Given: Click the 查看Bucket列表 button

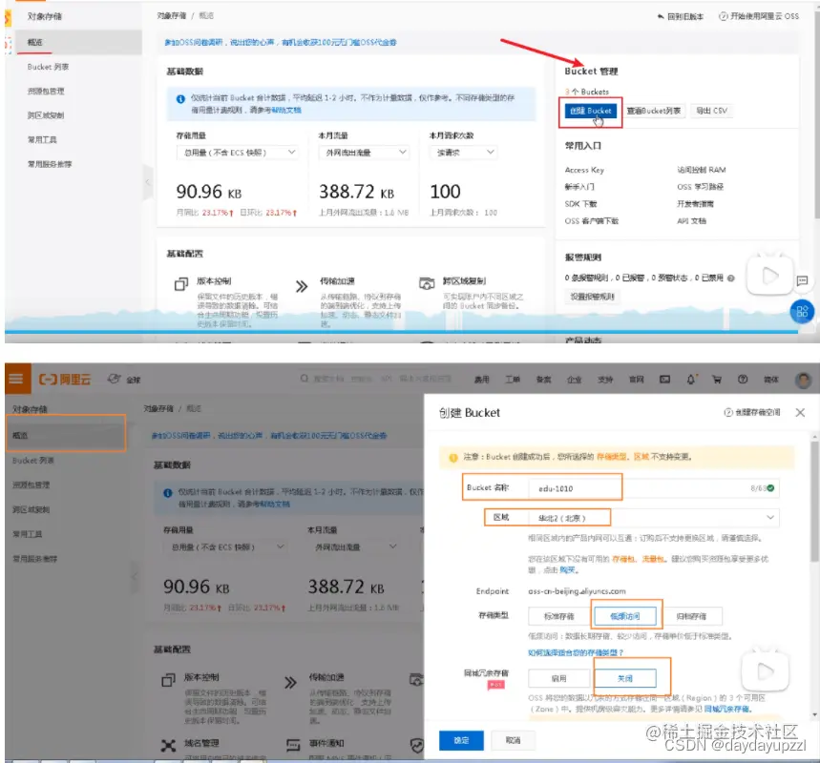Looking at the screenshot, I should click(654, 111).
